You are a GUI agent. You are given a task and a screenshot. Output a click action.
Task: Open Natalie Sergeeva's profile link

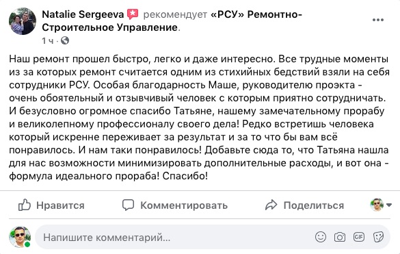click(83, 14)
